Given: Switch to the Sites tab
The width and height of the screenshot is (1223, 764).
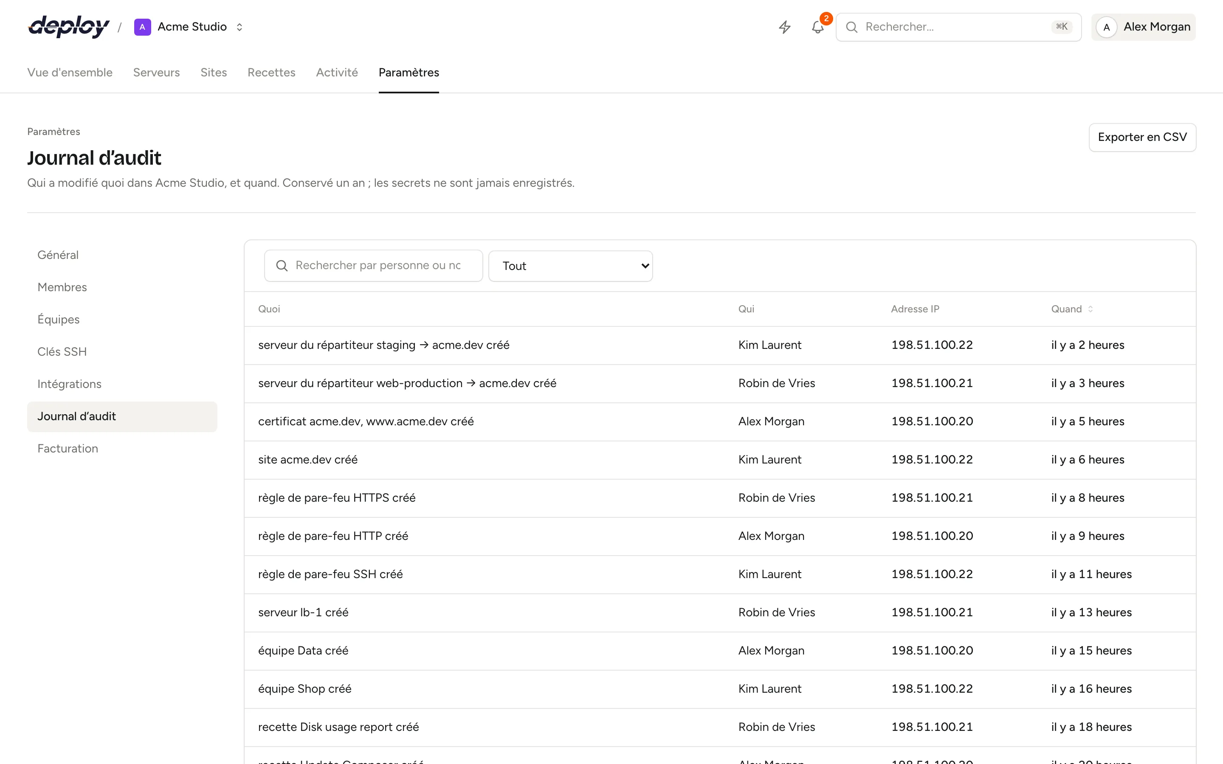Looking at the screenshot, I should (213, 73).
